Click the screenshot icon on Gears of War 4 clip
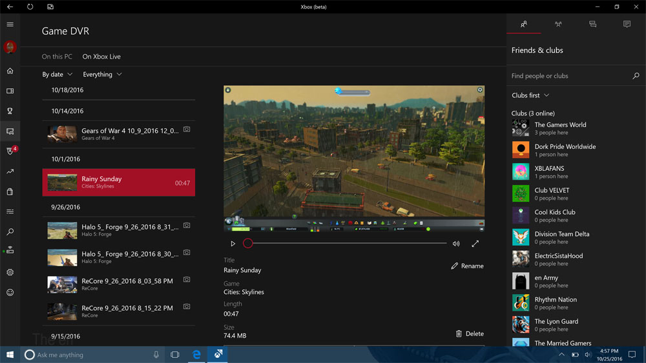The height and width of the screenshot is (363, 646). (x=187, y=129)
